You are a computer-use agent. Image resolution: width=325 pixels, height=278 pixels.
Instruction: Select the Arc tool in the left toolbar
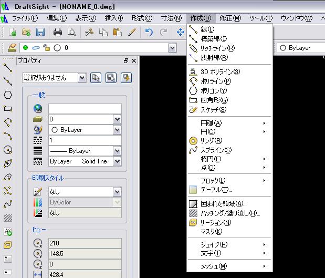click(8, 136)
